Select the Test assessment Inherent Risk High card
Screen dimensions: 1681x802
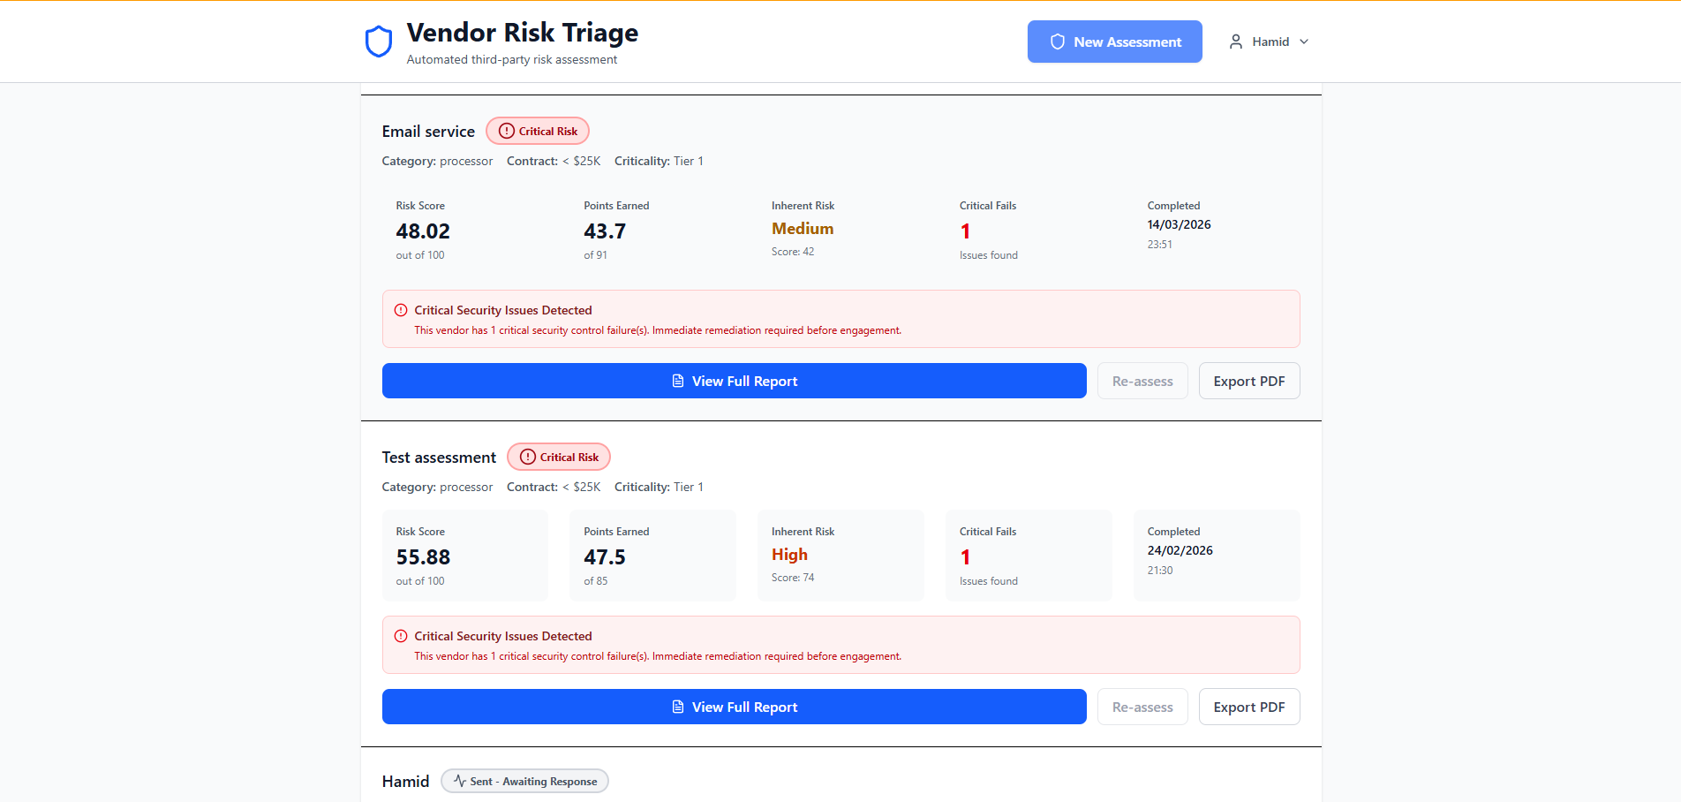(840, 556)
